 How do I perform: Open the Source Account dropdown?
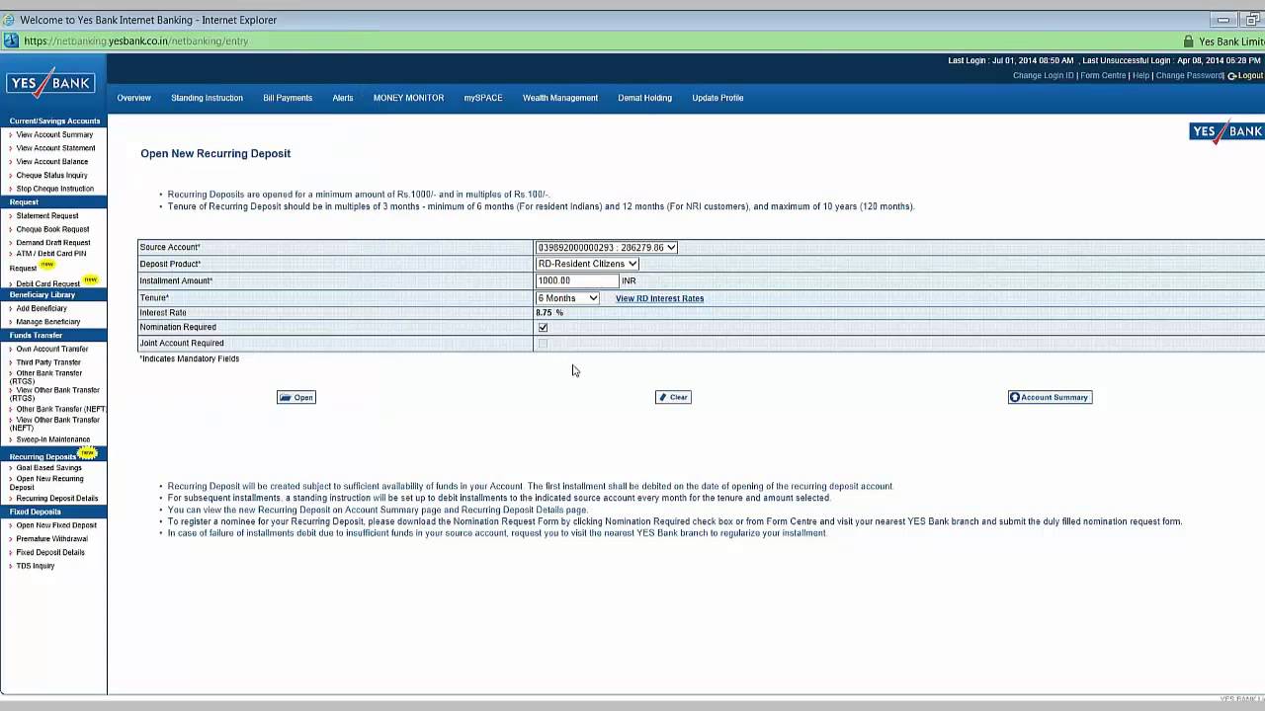pyautogui.click(x=607, y=247)
